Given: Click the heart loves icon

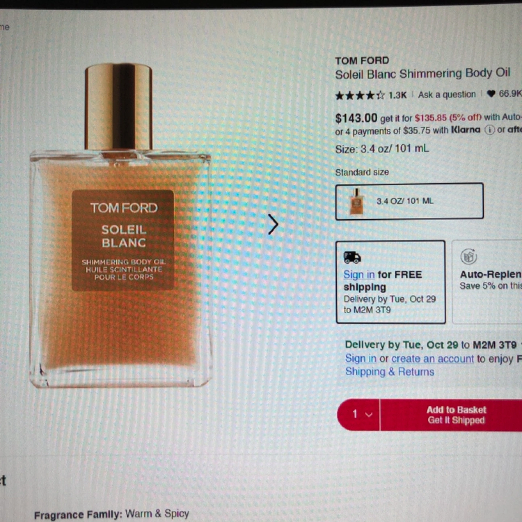Looking at the screenshot, I should 491,94.
